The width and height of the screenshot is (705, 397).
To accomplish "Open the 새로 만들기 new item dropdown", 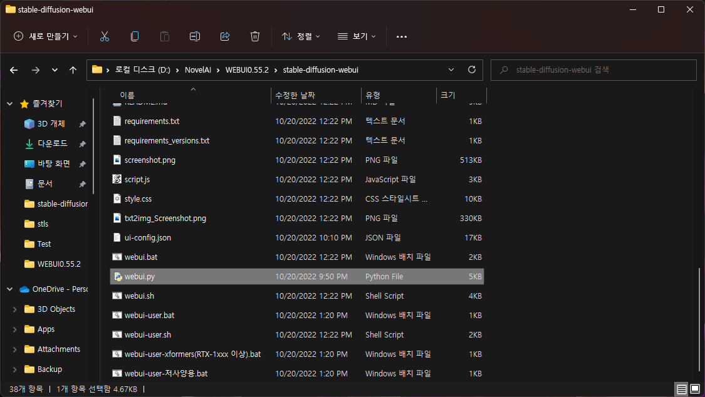I will 45,36.
